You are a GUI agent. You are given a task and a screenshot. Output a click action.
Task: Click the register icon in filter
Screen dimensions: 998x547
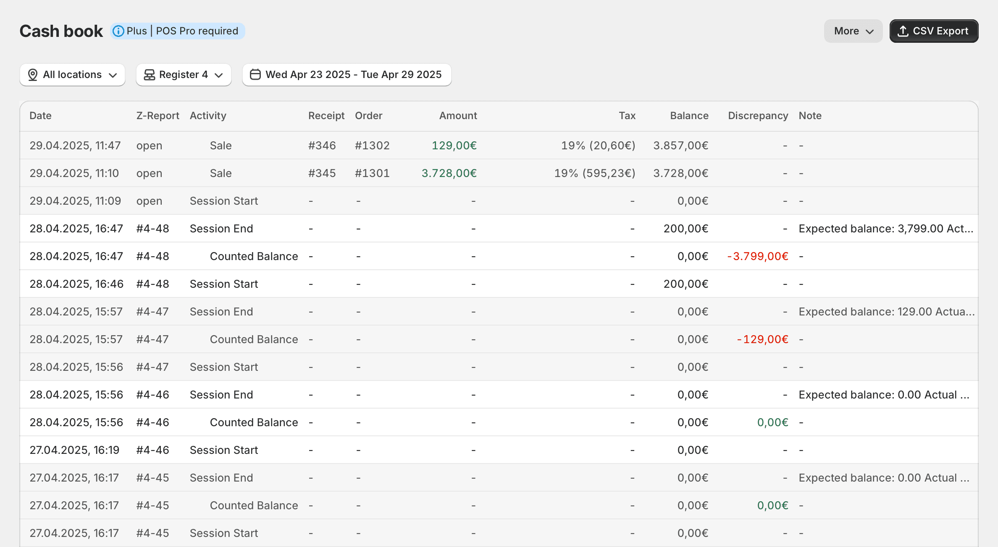149,75
